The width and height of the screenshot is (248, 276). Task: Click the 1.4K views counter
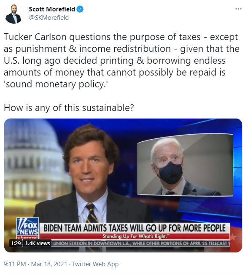tap(38, 243)
